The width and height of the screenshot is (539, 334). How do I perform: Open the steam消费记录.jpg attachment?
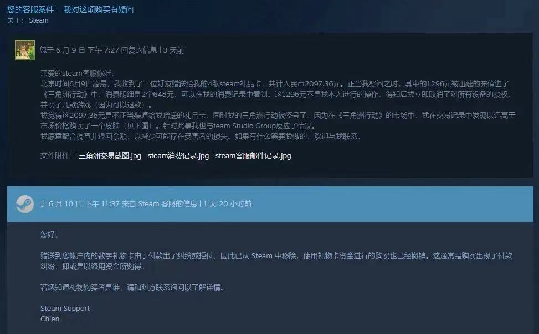pos(178,156)
